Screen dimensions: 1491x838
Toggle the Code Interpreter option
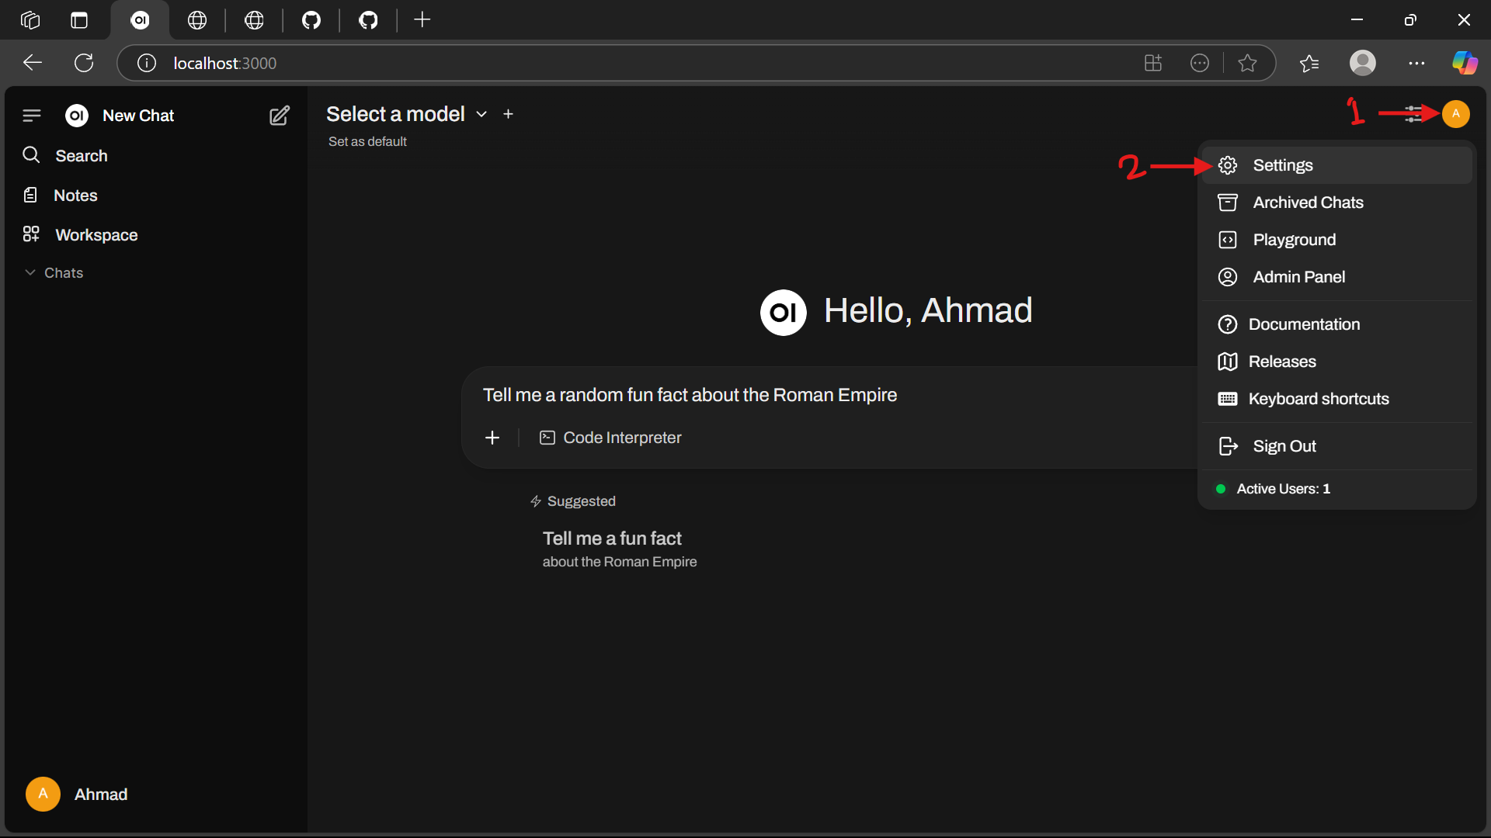point(611,438)
